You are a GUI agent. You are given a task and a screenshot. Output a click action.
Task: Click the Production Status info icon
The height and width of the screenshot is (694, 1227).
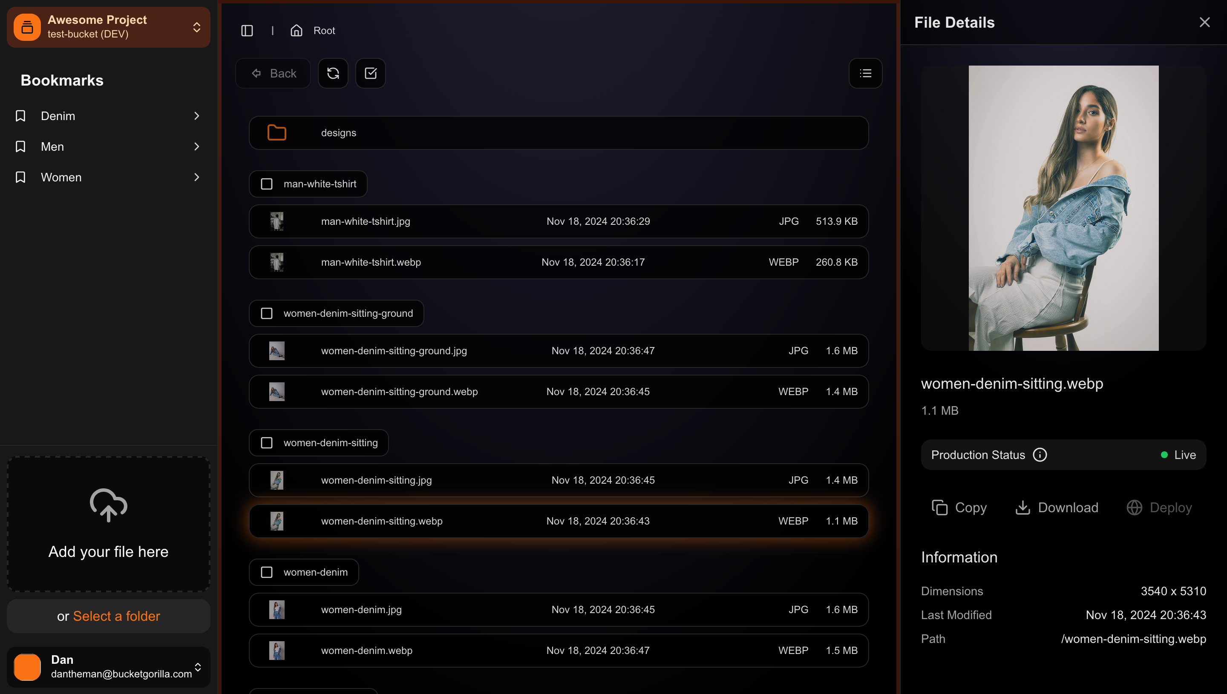tap(1040, 455)
